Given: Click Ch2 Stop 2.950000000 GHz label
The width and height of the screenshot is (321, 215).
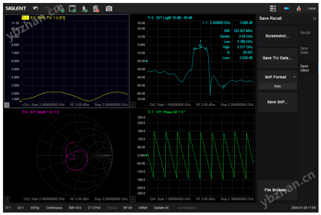Looking at the screenshot, I should pos(237,105).
